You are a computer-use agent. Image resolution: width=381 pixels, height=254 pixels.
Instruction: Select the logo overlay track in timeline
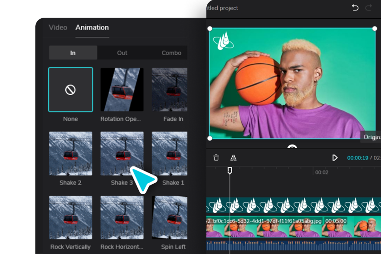[x=293, y=205]
